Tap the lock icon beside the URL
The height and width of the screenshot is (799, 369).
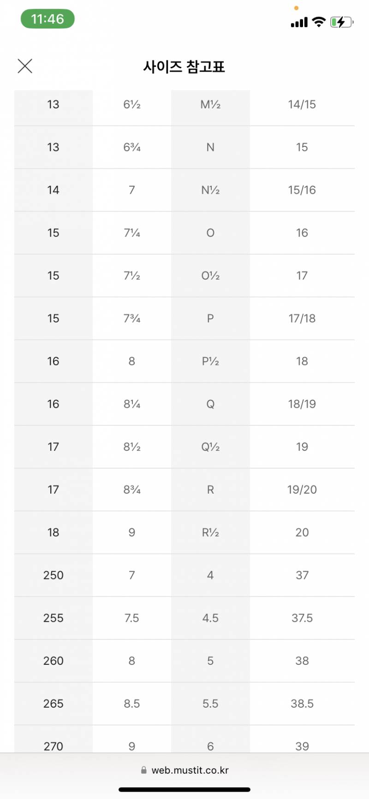144,770
